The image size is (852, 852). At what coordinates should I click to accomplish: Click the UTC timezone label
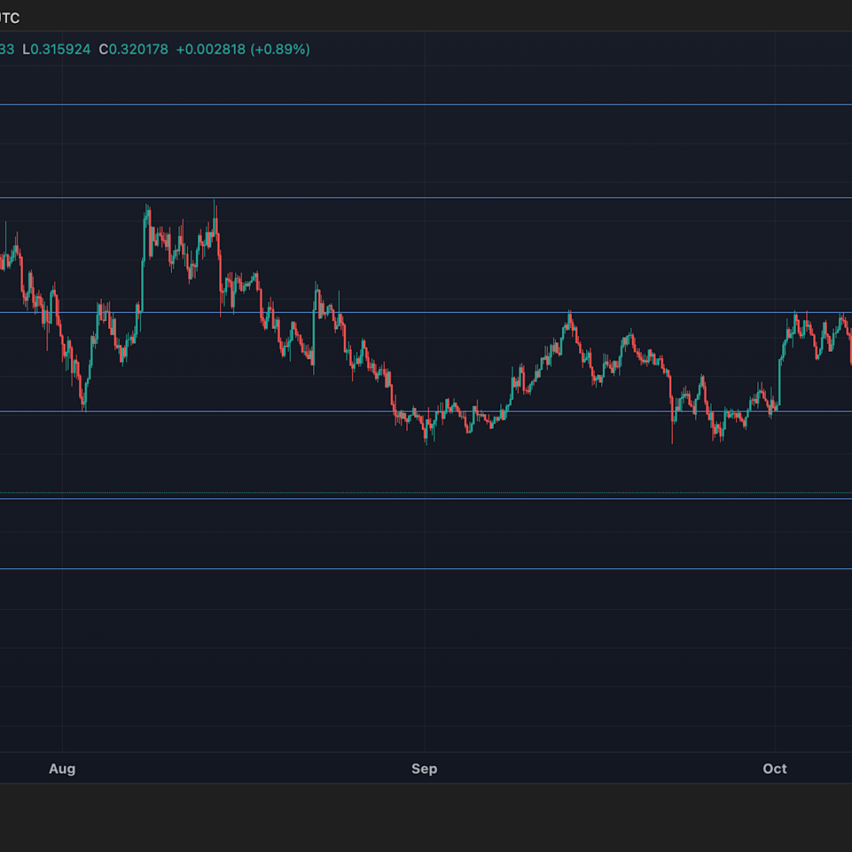[x=8, y=18]
